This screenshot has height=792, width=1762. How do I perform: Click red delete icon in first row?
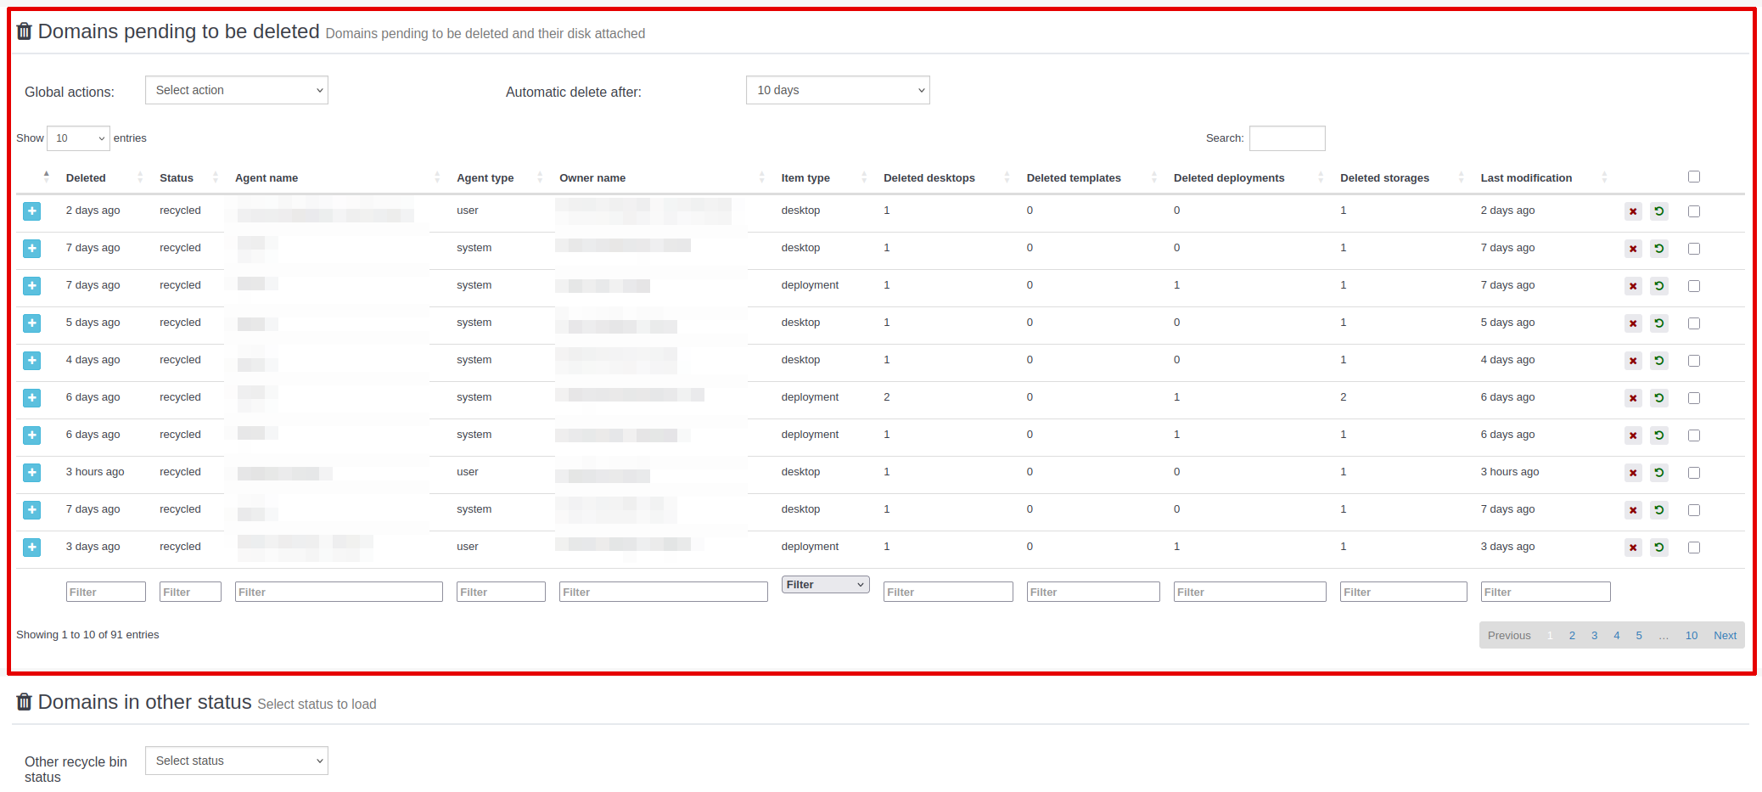tap(1633, 211)
